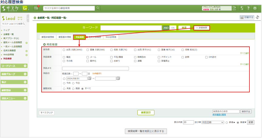Open the 保存履歴の管理 link
The height and width of the screenshot is (138, 262).
coord(219,115)
